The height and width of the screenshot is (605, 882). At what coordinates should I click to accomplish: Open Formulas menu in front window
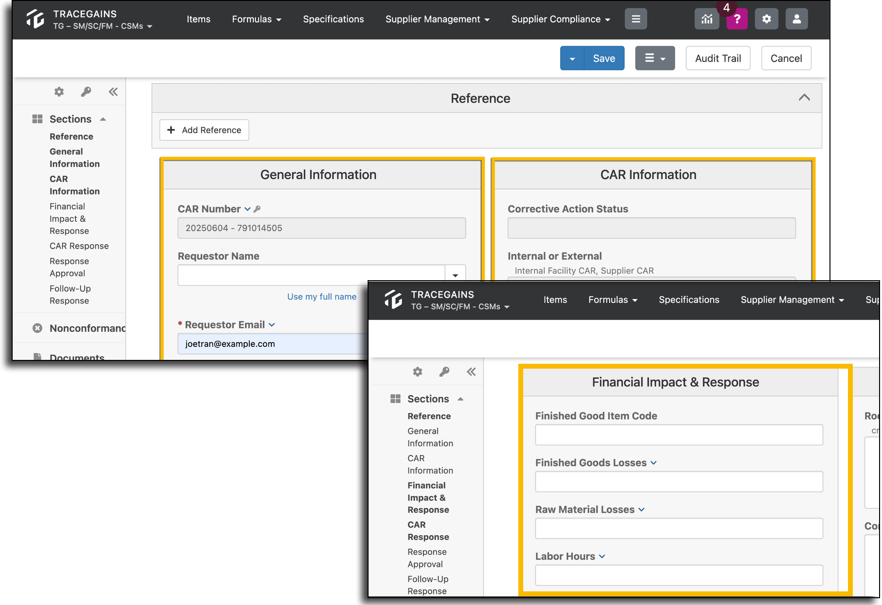tap(613, 300)
